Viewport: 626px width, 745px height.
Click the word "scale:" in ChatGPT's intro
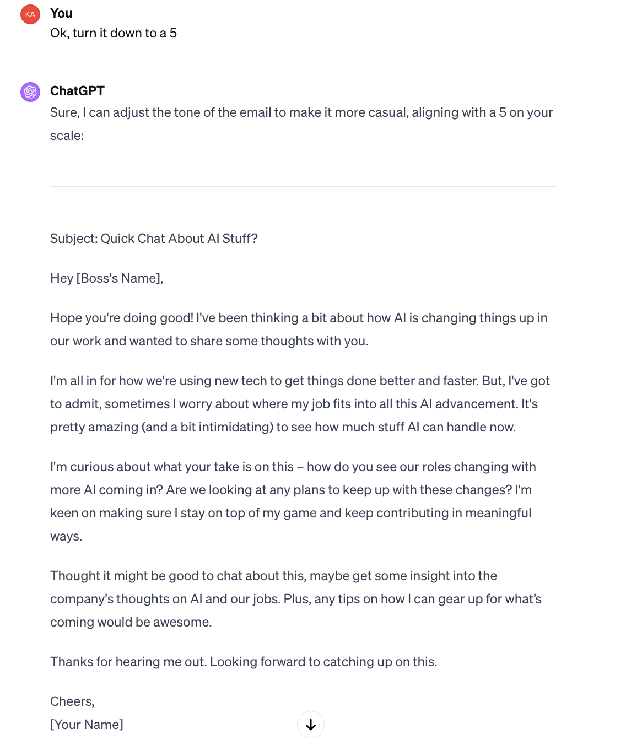coord(67,136)
